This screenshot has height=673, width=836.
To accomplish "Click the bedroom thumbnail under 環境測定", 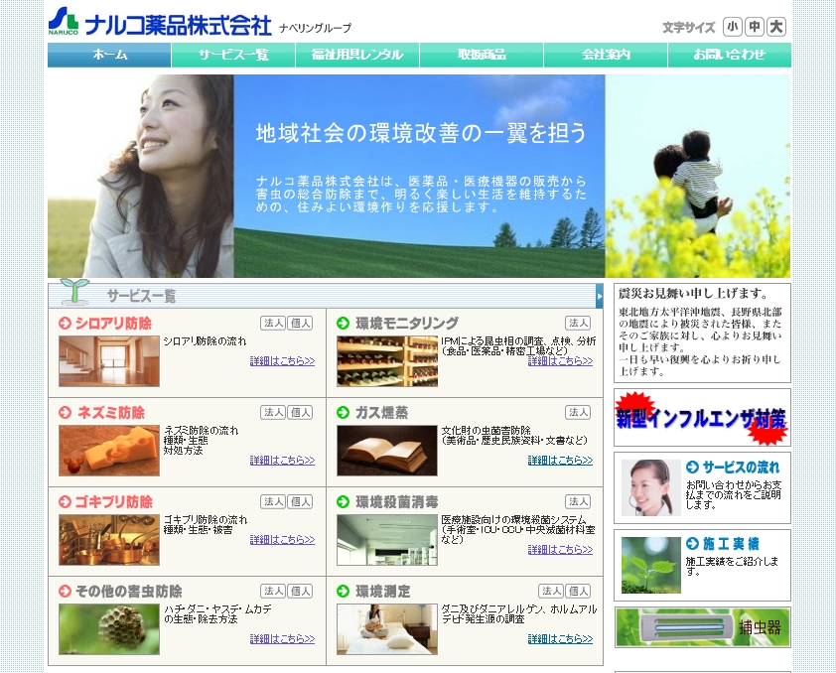I will [x=386, y=628].
